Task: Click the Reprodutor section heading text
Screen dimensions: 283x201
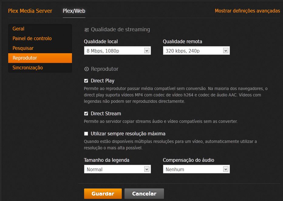Action: click(x=105, y=69)
